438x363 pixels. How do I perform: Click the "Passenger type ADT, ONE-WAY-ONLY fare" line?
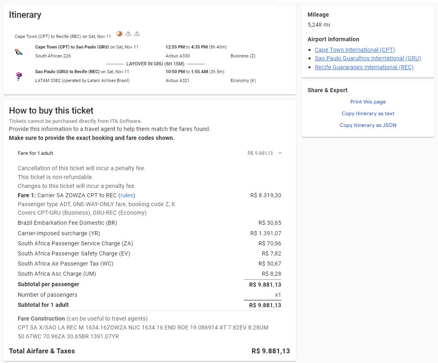96,204
